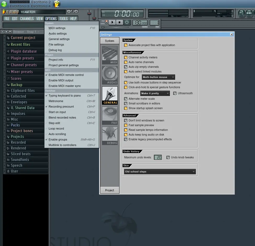Click the tempo 130.000 display

[x=140, y=23]
